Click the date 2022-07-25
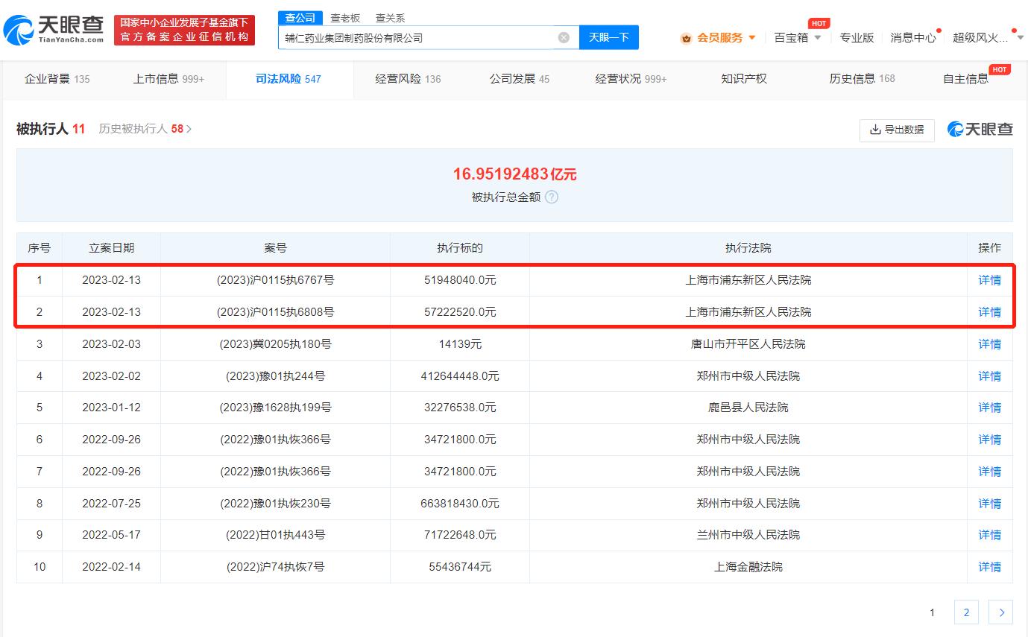 pyautogui.click(x=112, y=504)
